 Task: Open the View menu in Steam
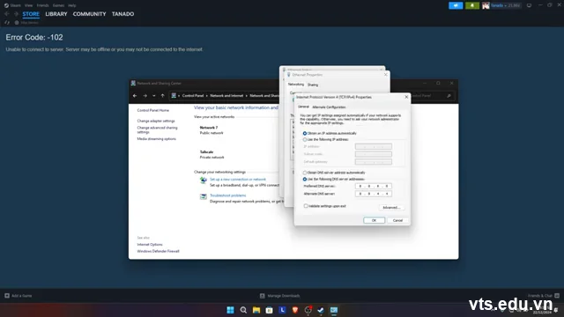coord(28,5)
